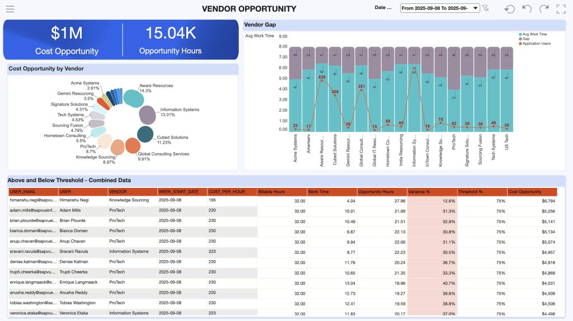The image size is (573, 321).
Task: Open the date range dropdown
Action: 440,8
